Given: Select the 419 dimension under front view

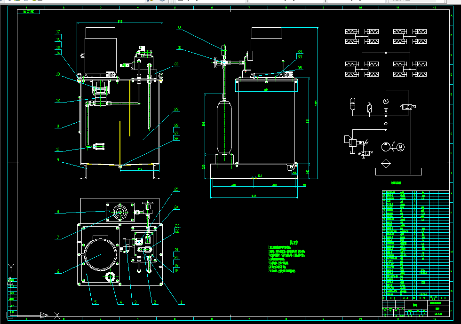Looking at the screenshot, I should tap(140, 169).
